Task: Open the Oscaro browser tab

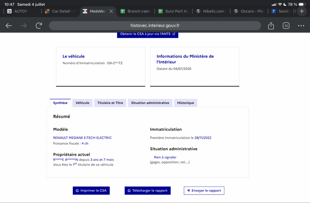Action: (249, 11)
